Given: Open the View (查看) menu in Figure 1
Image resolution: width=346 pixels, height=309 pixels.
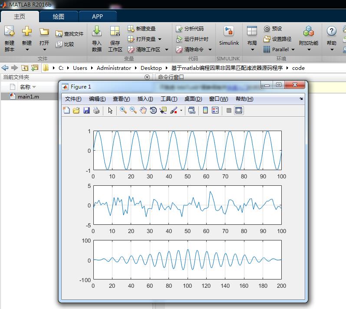Looking at the screenshot, I should point(121,99).
